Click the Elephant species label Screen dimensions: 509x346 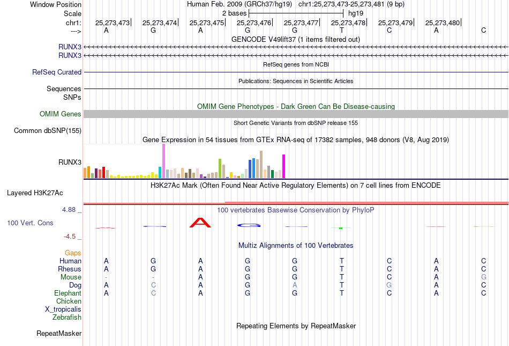click(x=68, y=293)
